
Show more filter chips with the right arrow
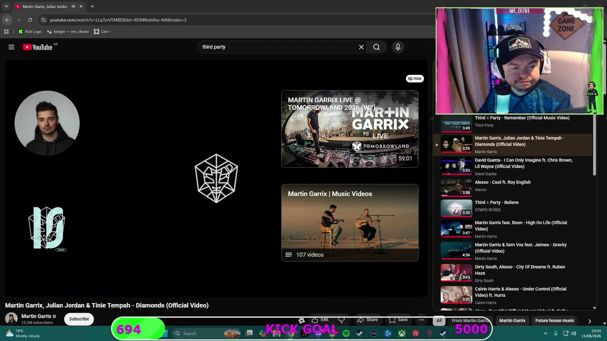(589, 321)
